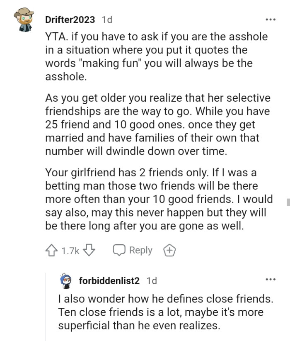Upvote Drifter2023's comment
The width and height of the screenshot is (290, 341).
click(x=52, y=251)
